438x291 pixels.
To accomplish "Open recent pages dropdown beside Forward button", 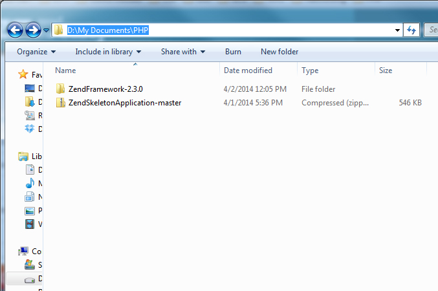I will coord(47,30).
